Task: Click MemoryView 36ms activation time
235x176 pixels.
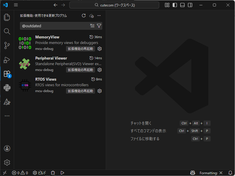Action: click(96, 37)
